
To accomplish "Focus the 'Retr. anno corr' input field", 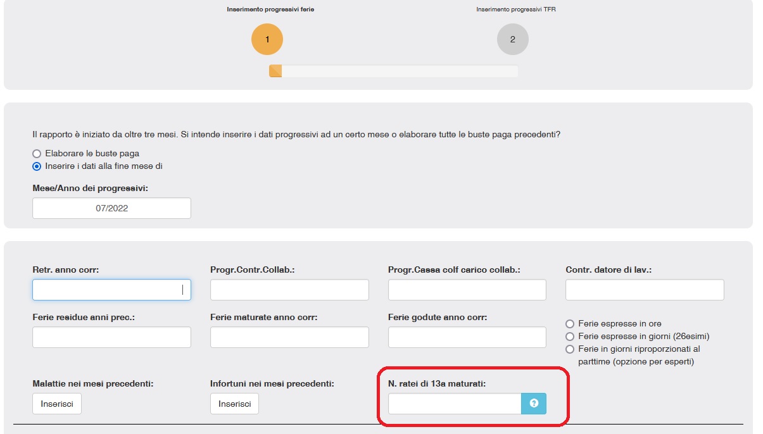I will click(x=111, y=290).
